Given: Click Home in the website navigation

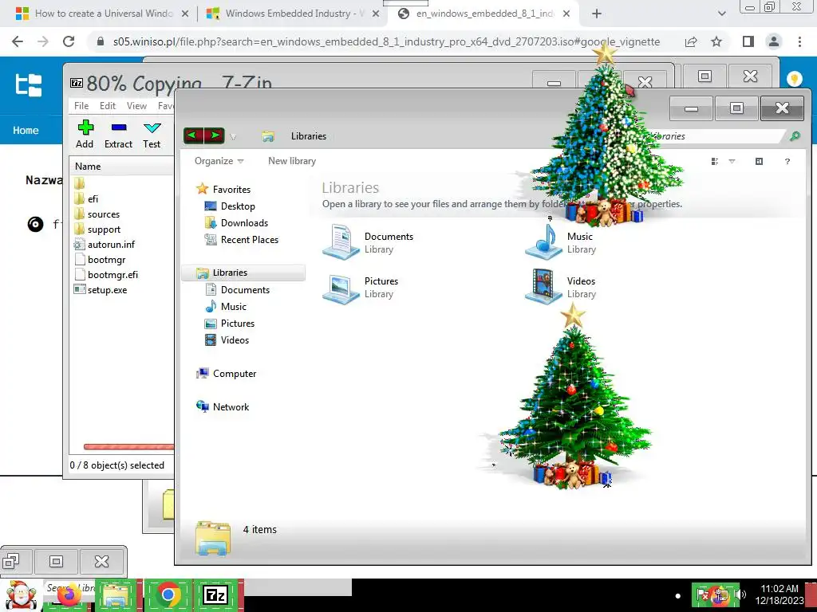Looking at the screenshot, I should (26, 130).
